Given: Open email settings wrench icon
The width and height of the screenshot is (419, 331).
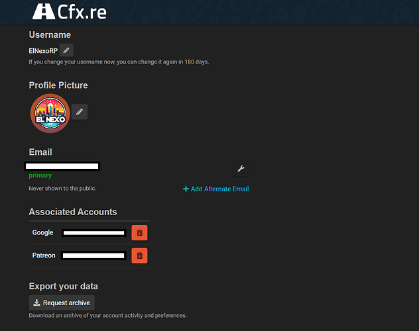Looking at the screenshot, I should click(241, 169).
